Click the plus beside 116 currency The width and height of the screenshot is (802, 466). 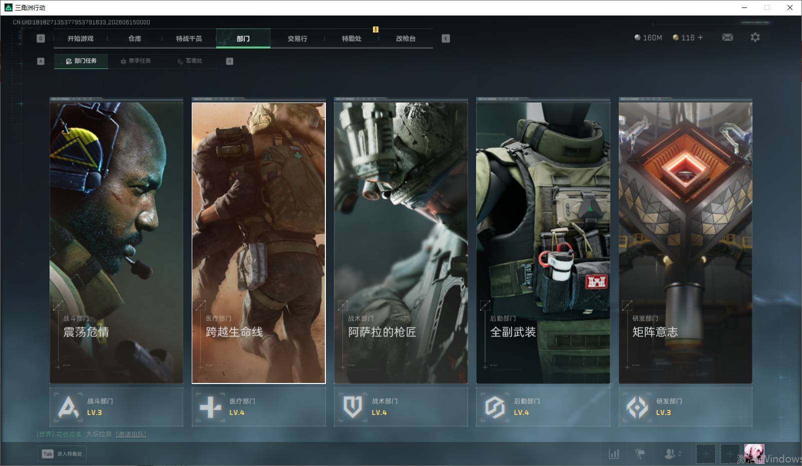(x=700, y=37)
